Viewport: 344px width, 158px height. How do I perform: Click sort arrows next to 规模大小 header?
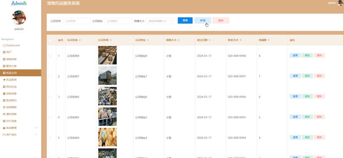pos(178,40)
